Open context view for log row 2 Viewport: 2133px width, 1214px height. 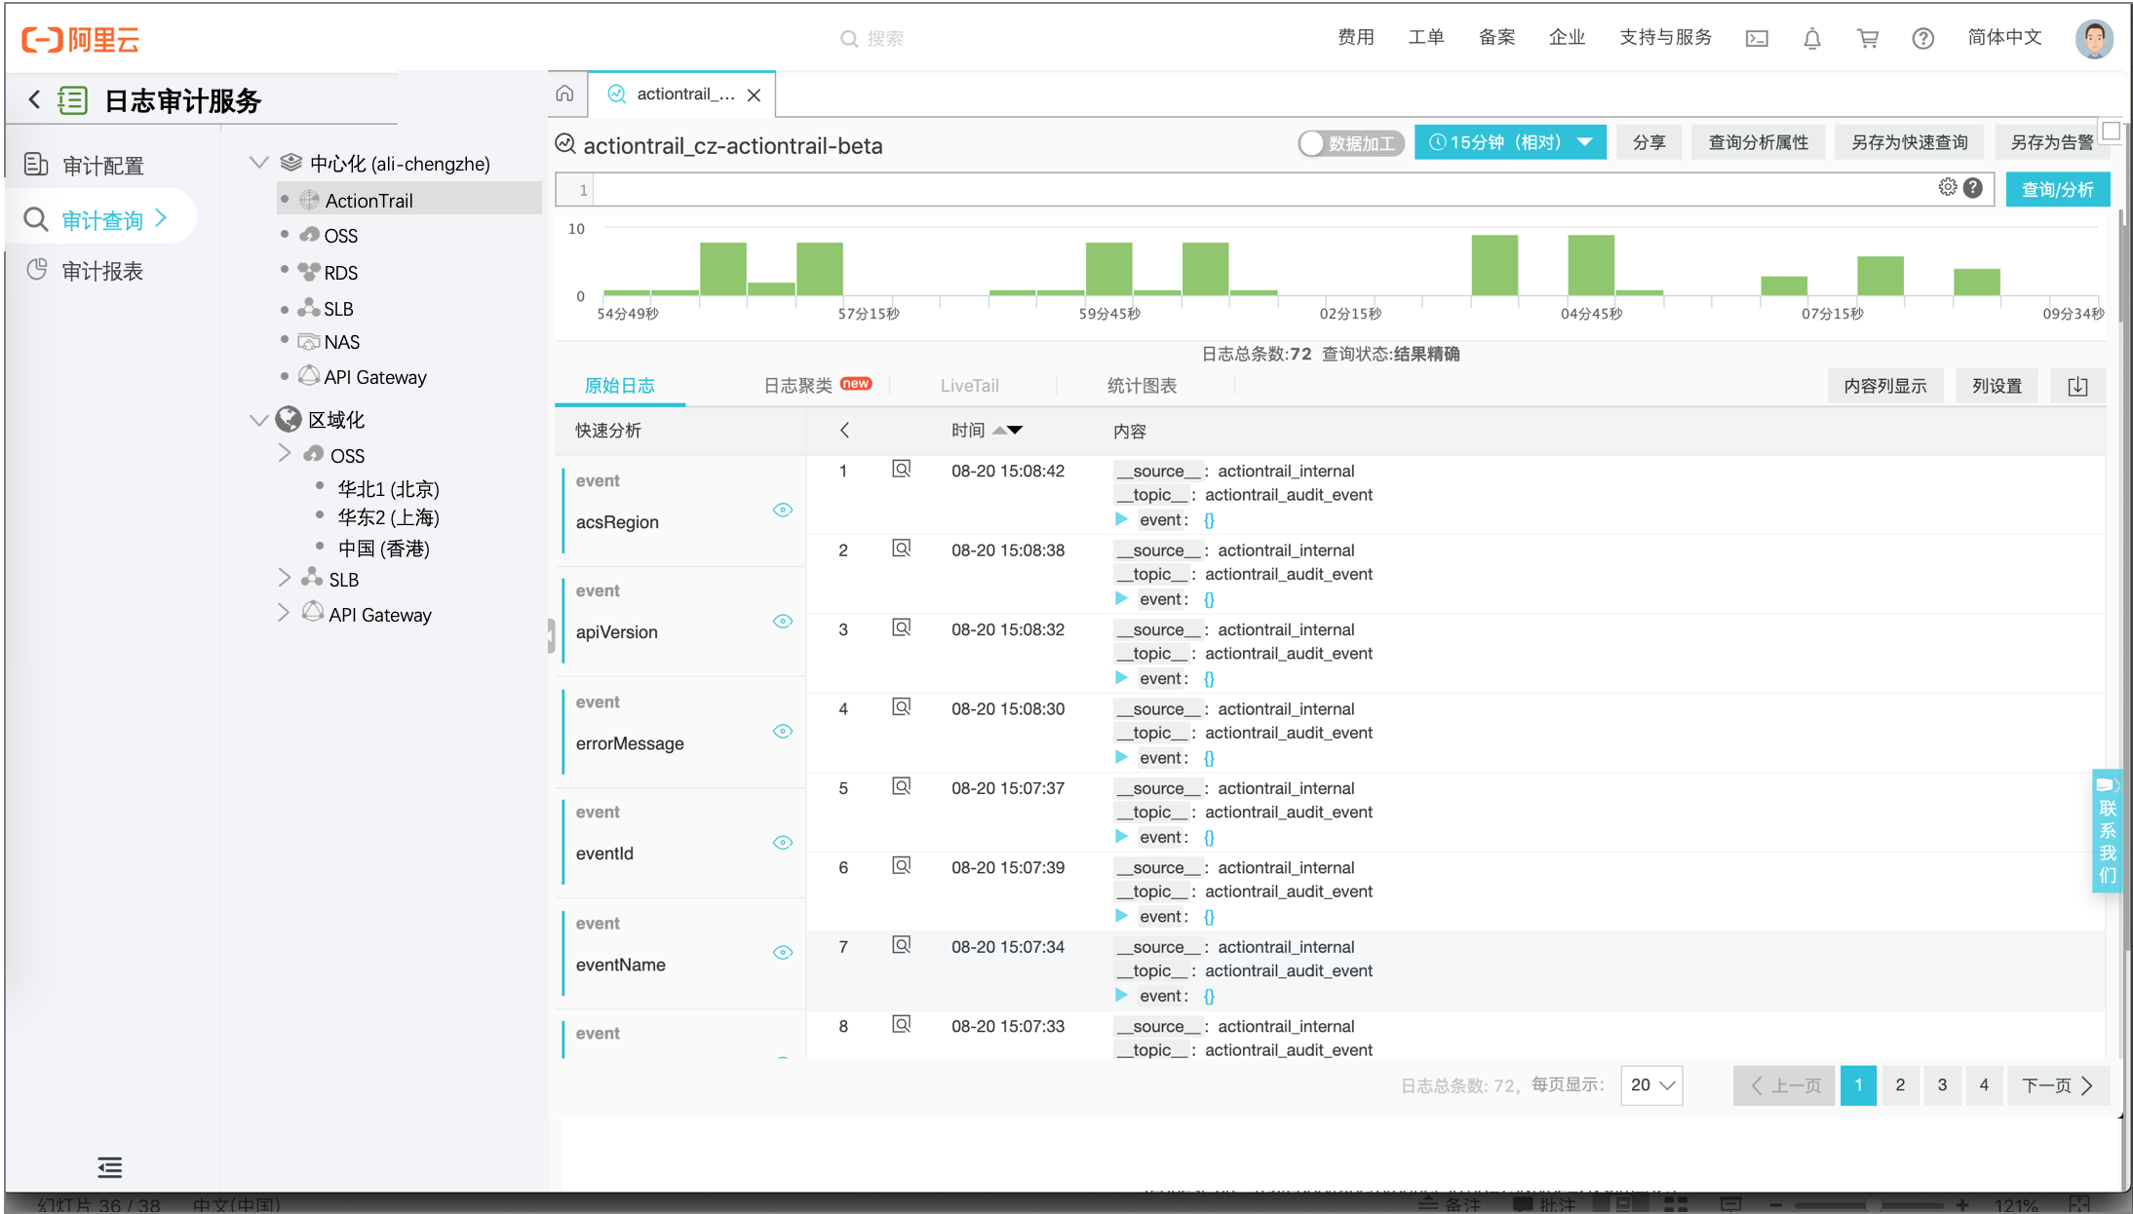tap(902, 549)
